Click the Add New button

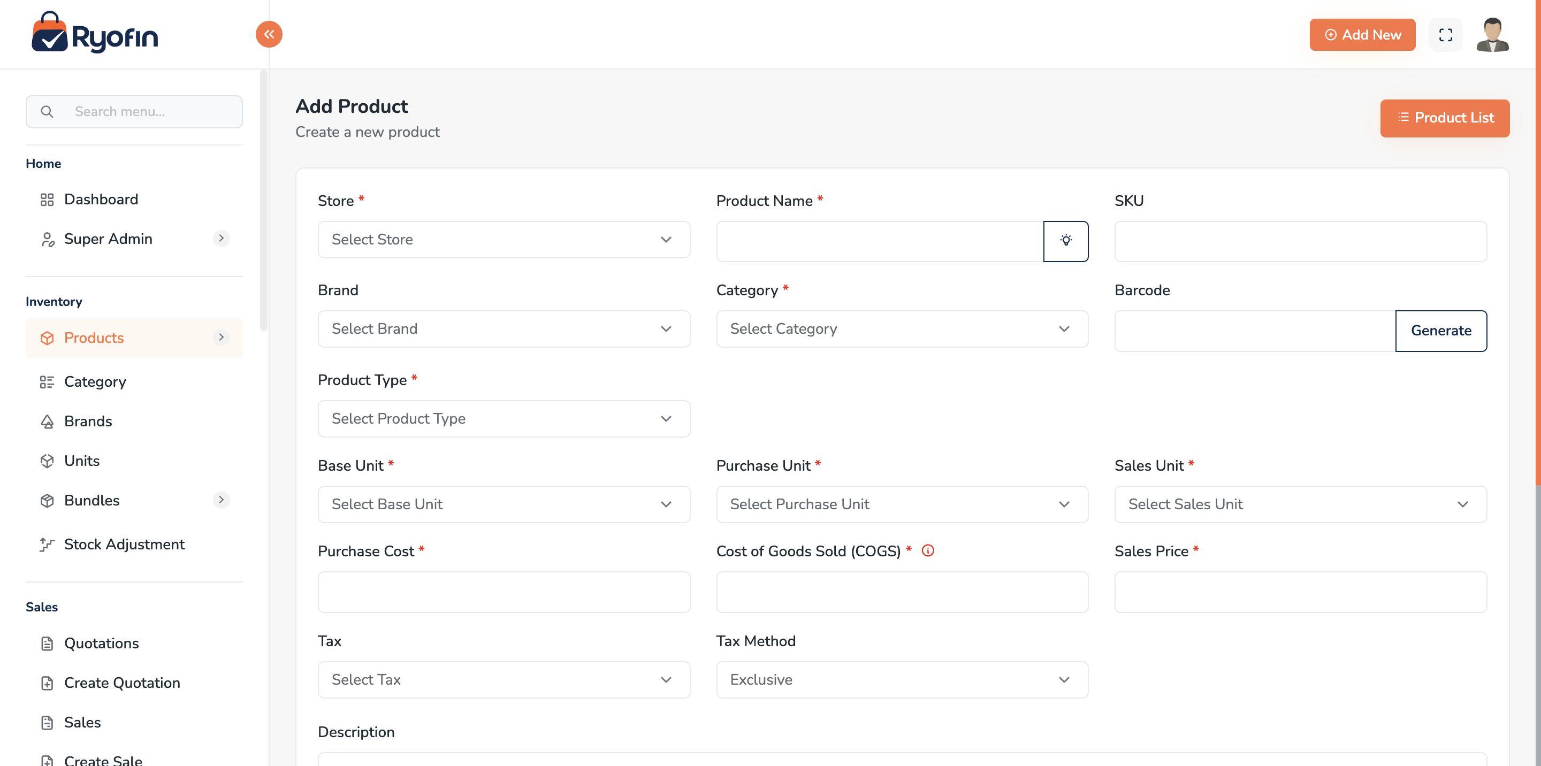point(1362,35)
